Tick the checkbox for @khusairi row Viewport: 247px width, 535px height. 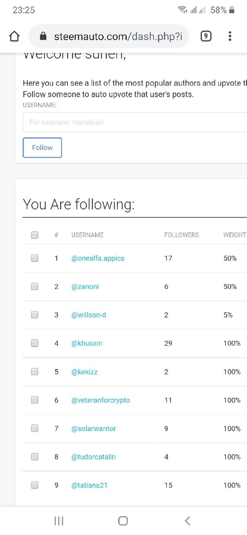pos(35,343)
